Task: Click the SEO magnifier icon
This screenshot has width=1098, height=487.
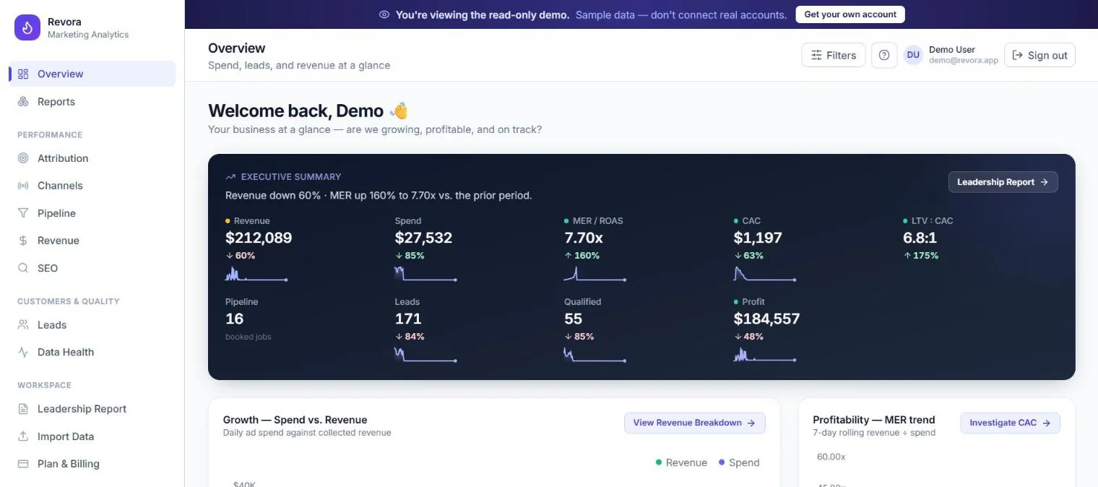Action: pos(23,268)
